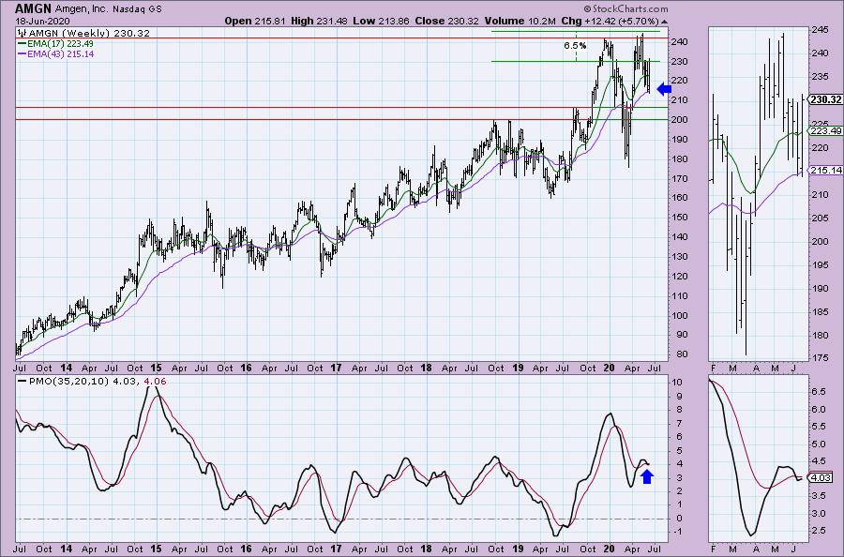This screenshot has width=844, height=557.
Task: Select the EMA(43) 215.14 legend entry
Action: pos(60,53)
